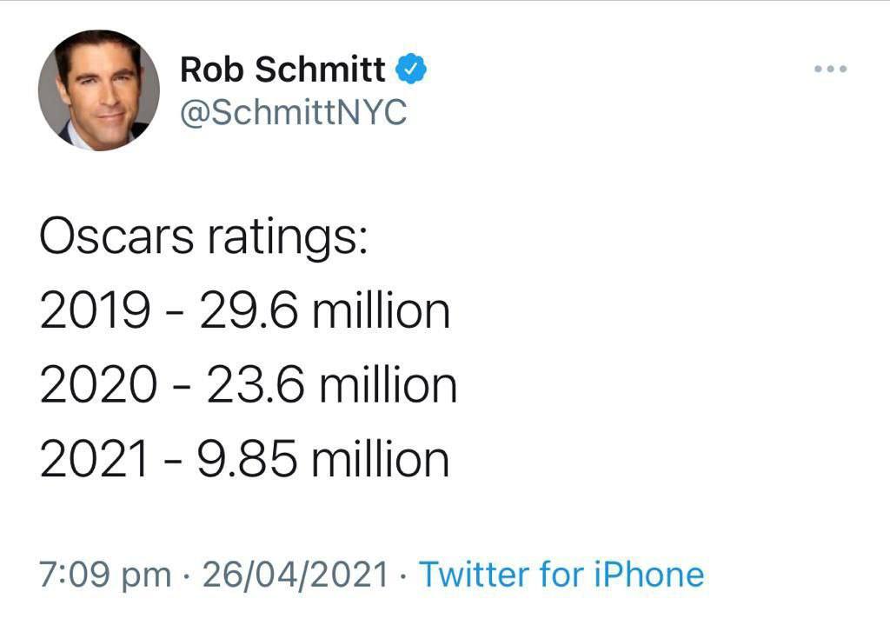Click the blue verified badge
This screenshot has width=890, height=619.
411,70
